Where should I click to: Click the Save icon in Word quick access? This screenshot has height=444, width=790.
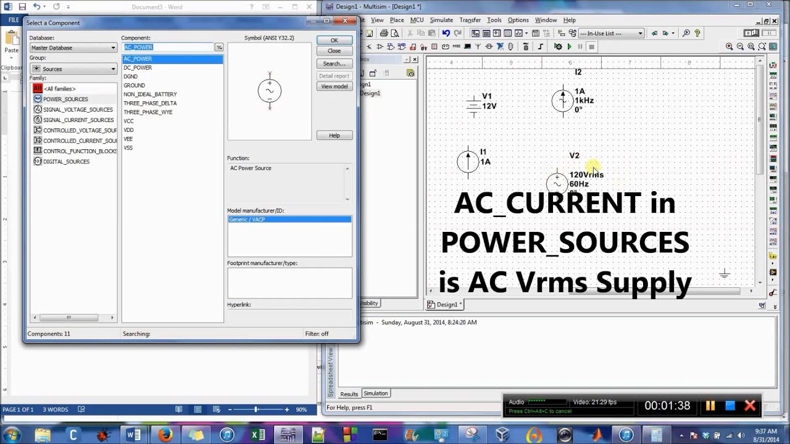tap(22, 7)
